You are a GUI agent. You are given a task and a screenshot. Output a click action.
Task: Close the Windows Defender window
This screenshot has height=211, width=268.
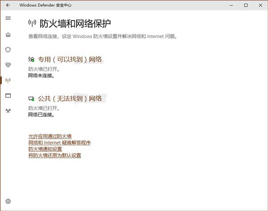pyautogui.click(x=260, y=5)
